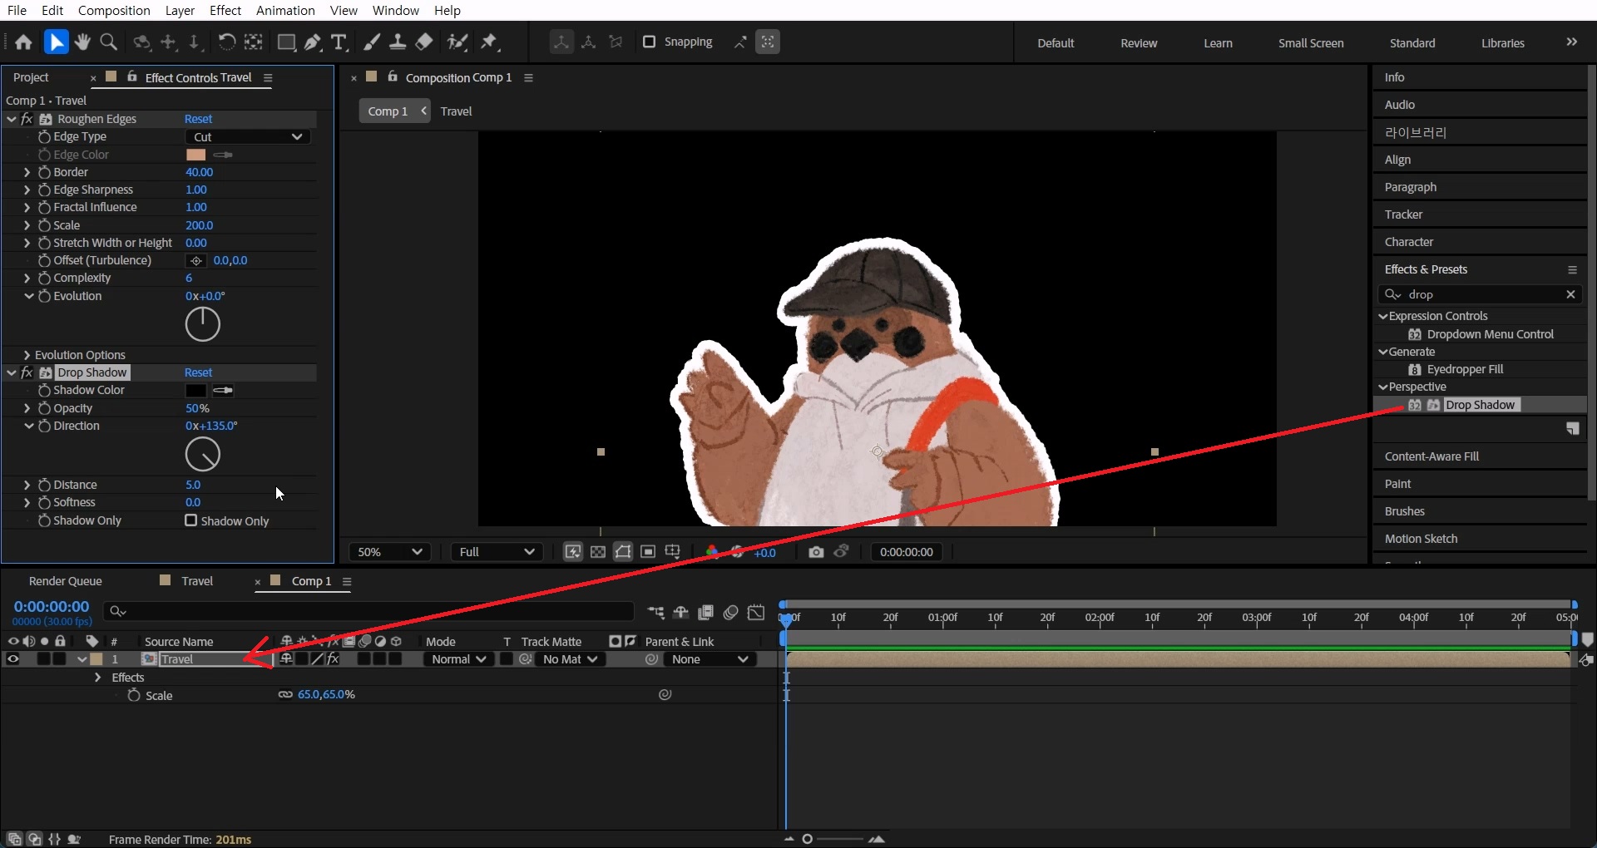The image size is (1597, 848).
Task: Open the Animation menu
Action: 285,10
